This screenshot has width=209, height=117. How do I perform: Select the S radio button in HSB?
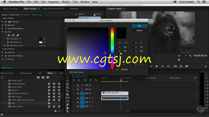(117, 47)
